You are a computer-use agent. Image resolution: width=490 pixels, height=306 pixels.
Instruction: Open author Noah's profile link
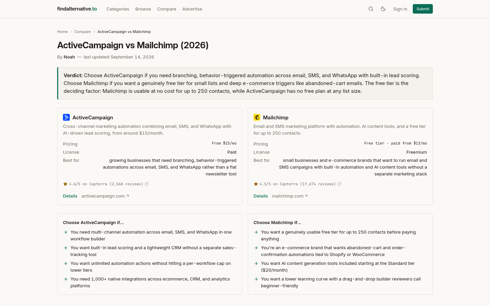pyautogui.click(x=69, y=57)
